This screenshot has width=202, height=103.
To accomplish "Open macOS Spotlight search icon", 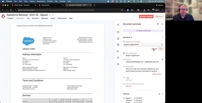I will click(x=138, y=1).
